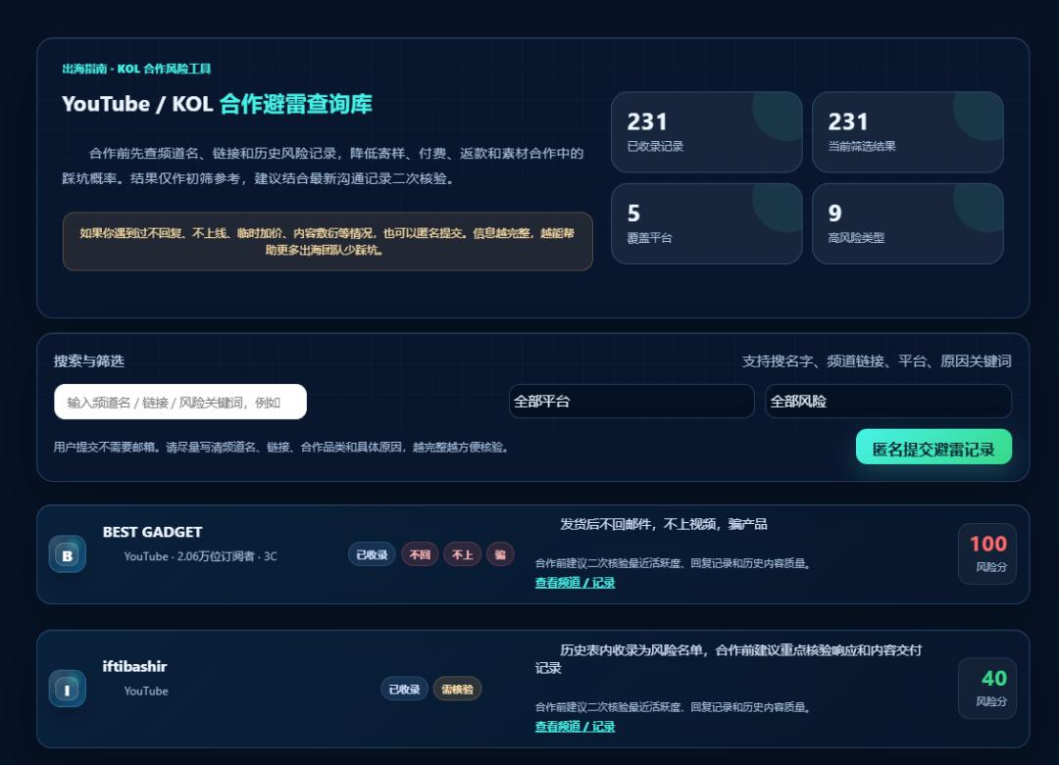Click the 发货后不回邮件，不上视频，骗产品 reason text
Viewport: 1059px width, 765px height.
tap(663, 524)
